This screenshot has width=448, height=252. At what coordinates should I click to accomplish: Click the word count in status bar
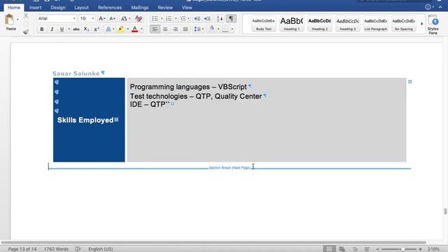point(56,249)
